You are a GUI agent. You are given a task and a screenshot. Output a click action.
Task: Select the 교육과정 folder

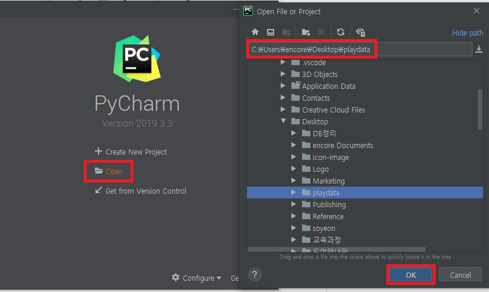pyautogui.click(x=365, y=240)
